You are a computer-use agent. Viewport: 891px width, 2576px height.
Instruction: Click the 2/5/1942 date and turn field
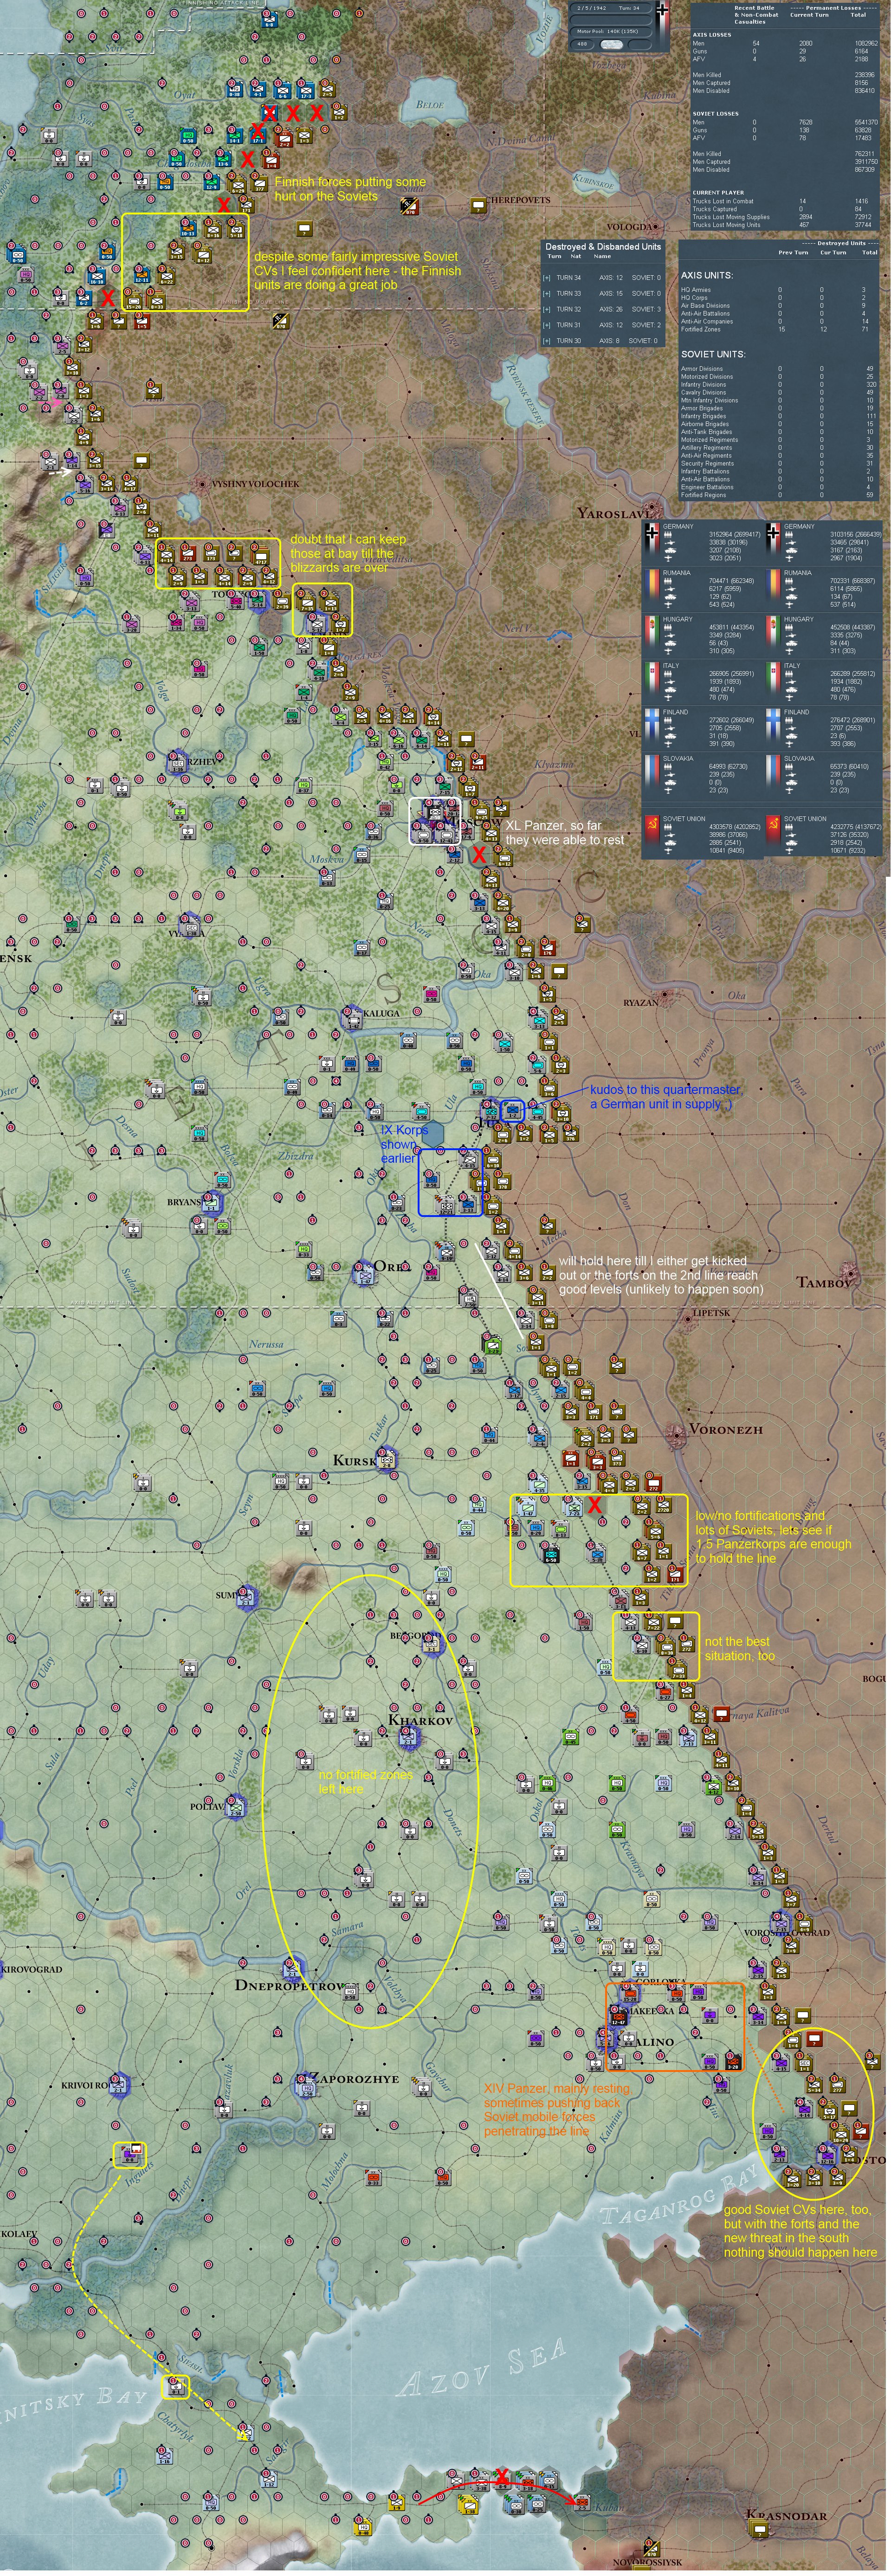tap(611, 8)
